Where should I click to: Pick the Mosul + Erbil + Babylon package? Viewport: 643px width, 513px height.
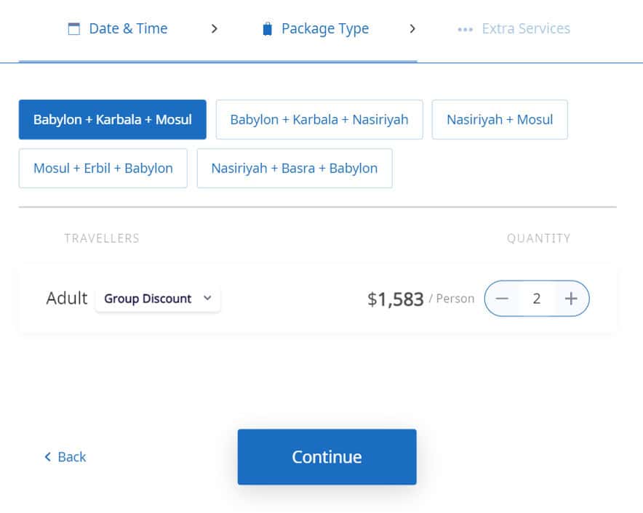pyautogui.click(x=103, y=168)
